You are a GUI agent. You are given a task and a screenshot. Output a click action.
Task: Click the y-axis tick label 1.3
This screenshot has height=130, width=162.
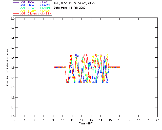pyautogui.click(x=12, y=87)
